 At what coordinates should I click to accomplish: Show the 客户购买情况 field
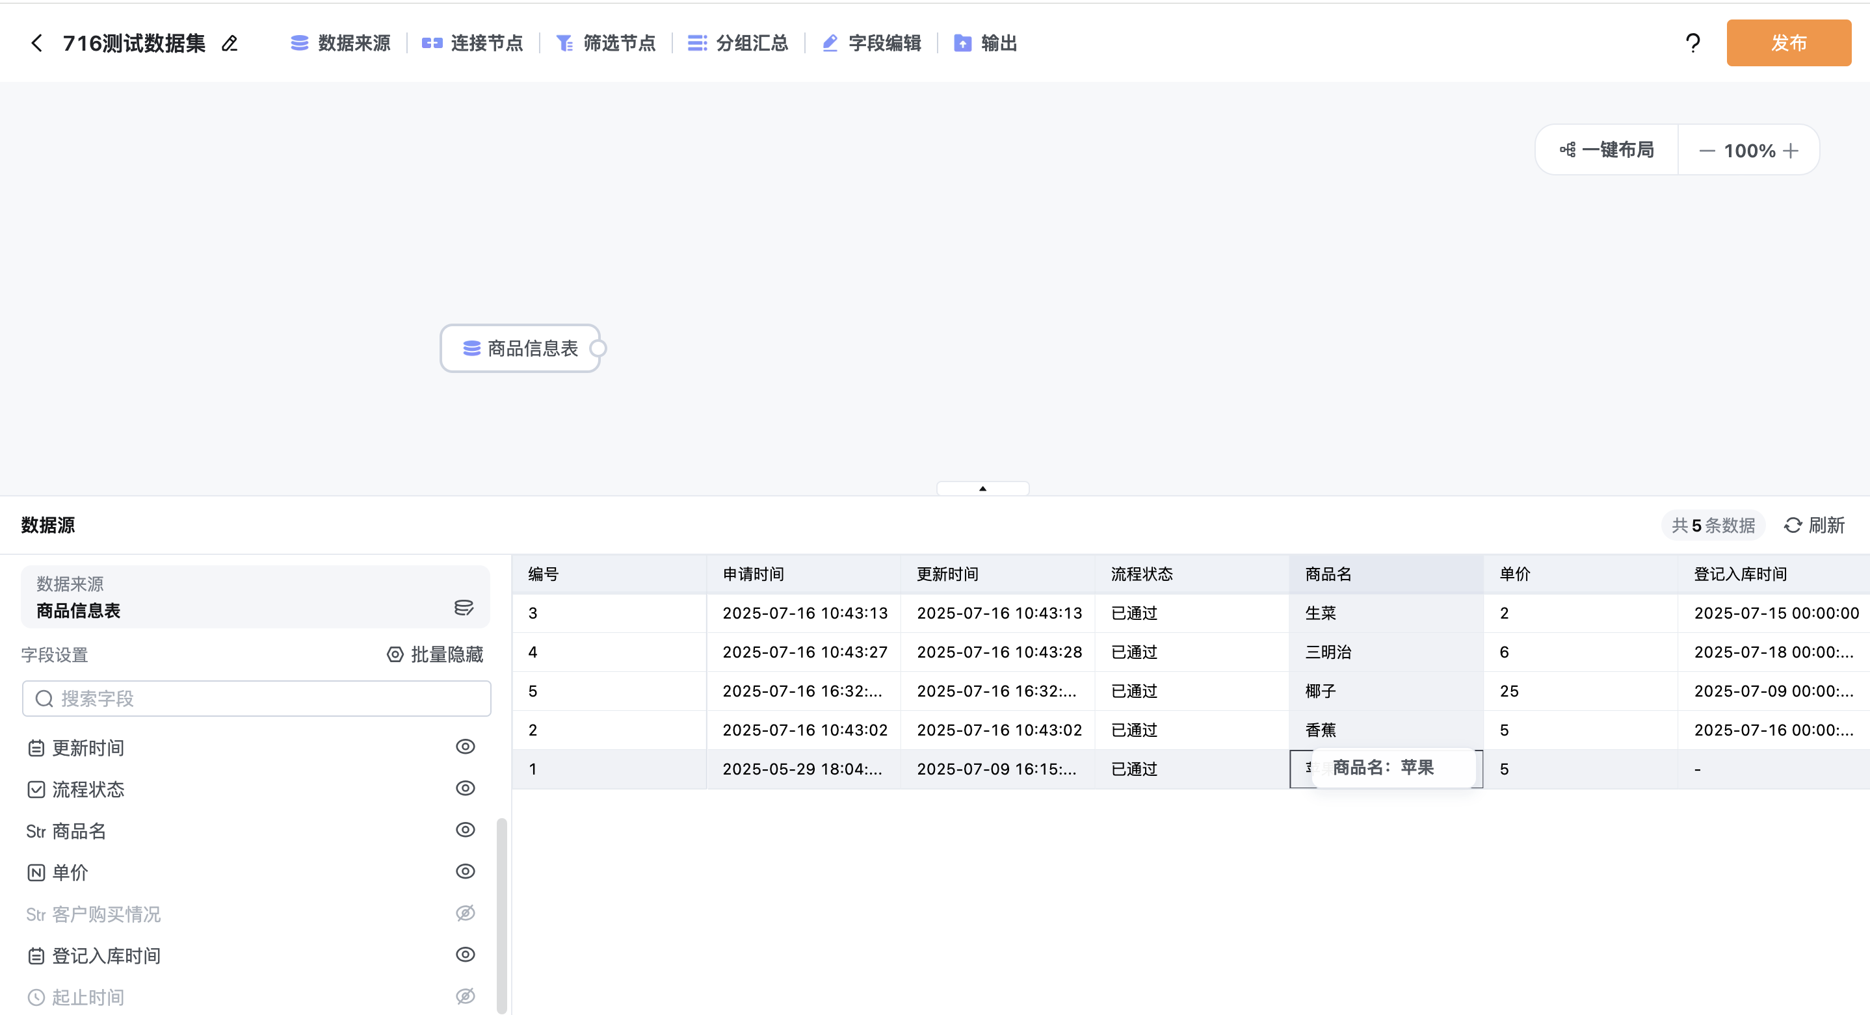[x=466, y=913]
